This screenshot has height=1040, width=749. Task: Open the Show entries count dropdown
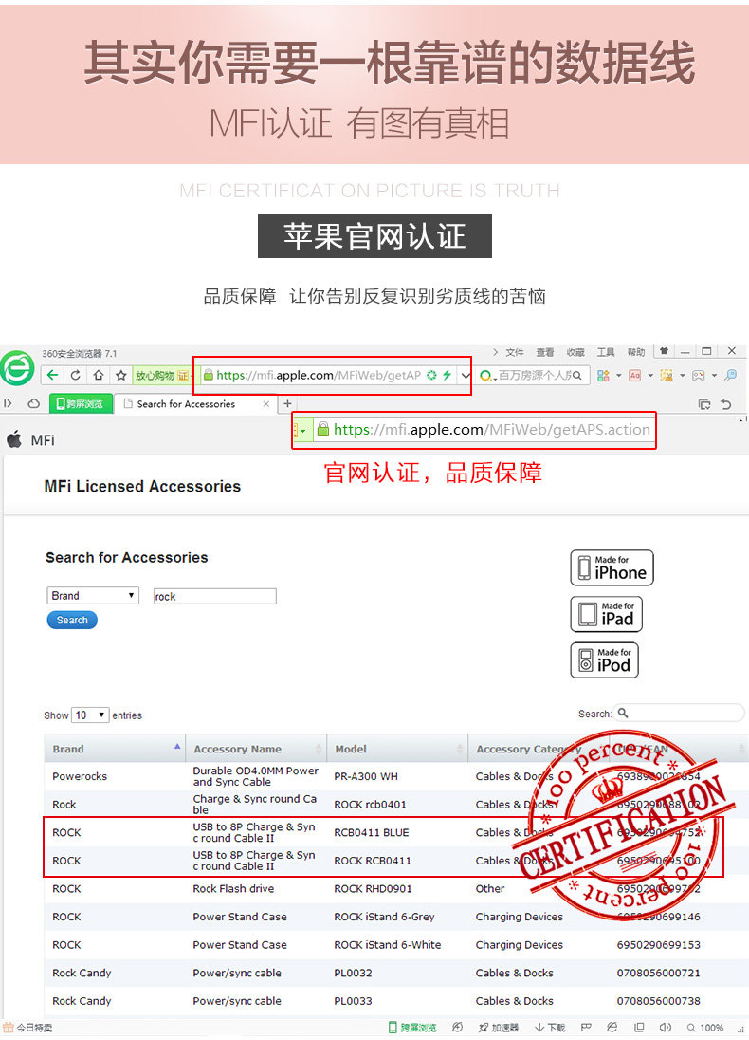[90, 715]
